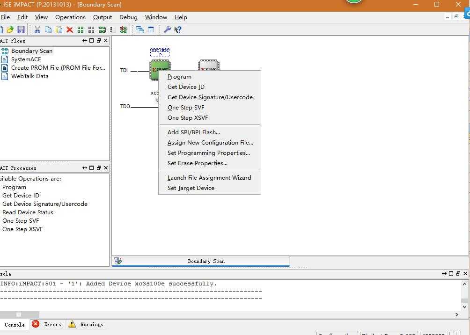This screenshot has width=470, height=335.
Task: Click Program in the Processes panel
Action: coord(14,187)
